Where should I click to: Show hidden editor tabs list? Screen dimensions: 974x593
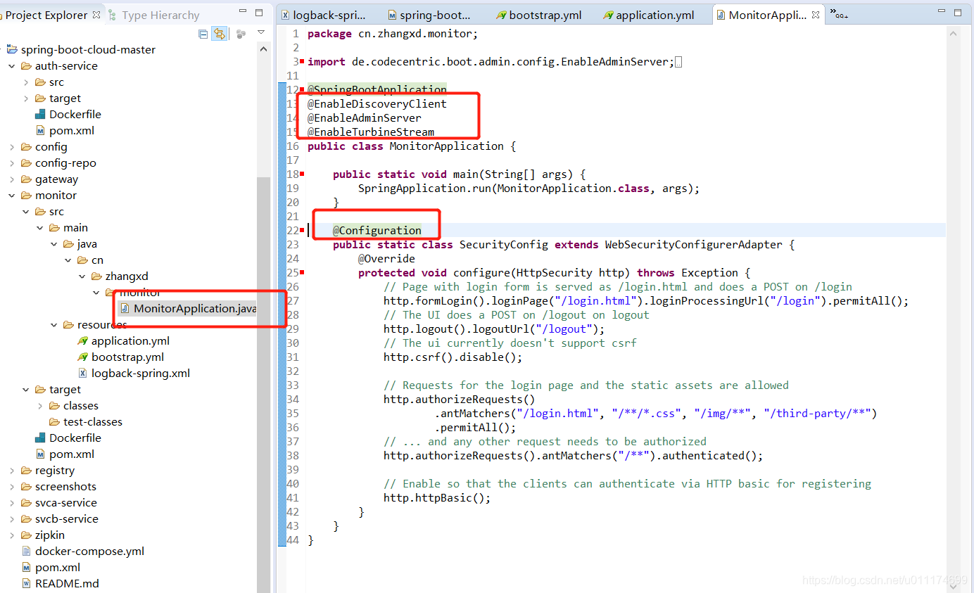[x=839, y=13]
